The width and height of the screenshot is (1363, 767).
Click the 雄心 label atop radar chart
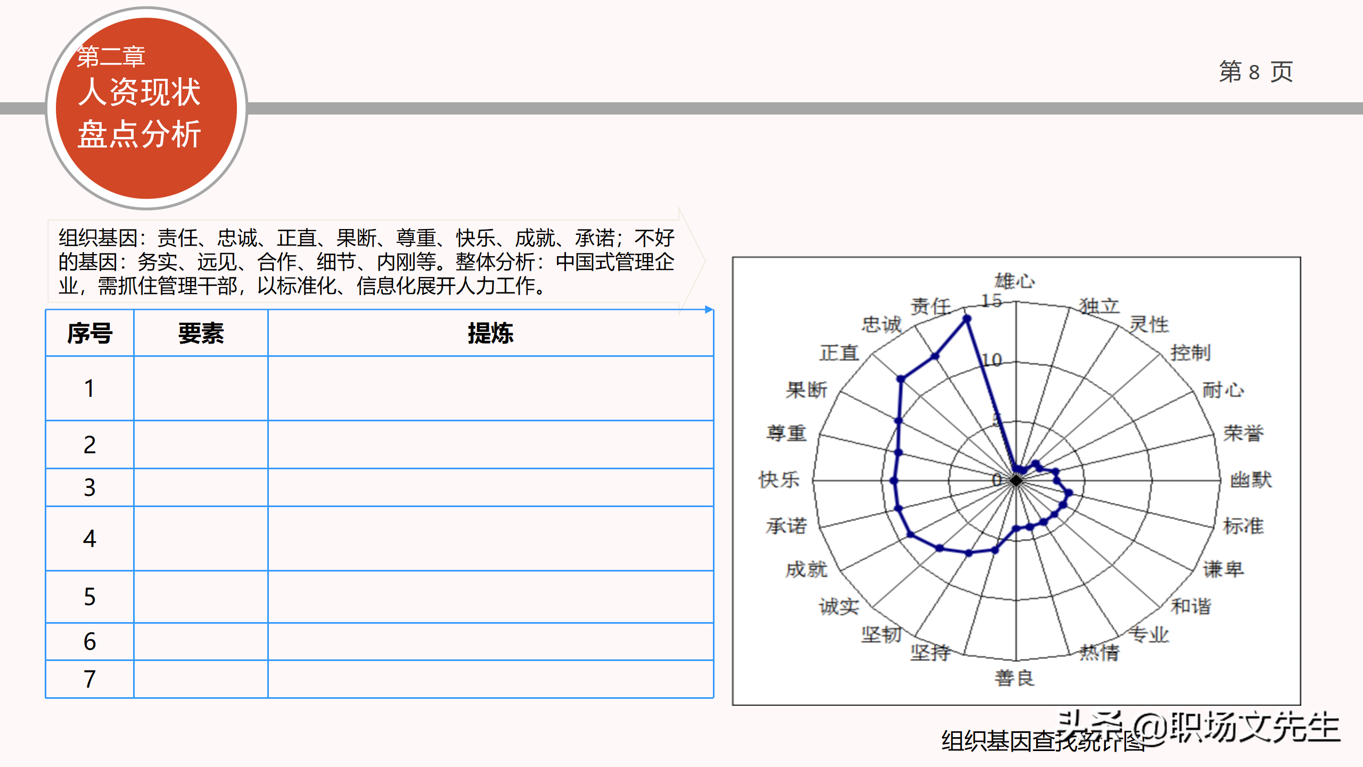1015,281
